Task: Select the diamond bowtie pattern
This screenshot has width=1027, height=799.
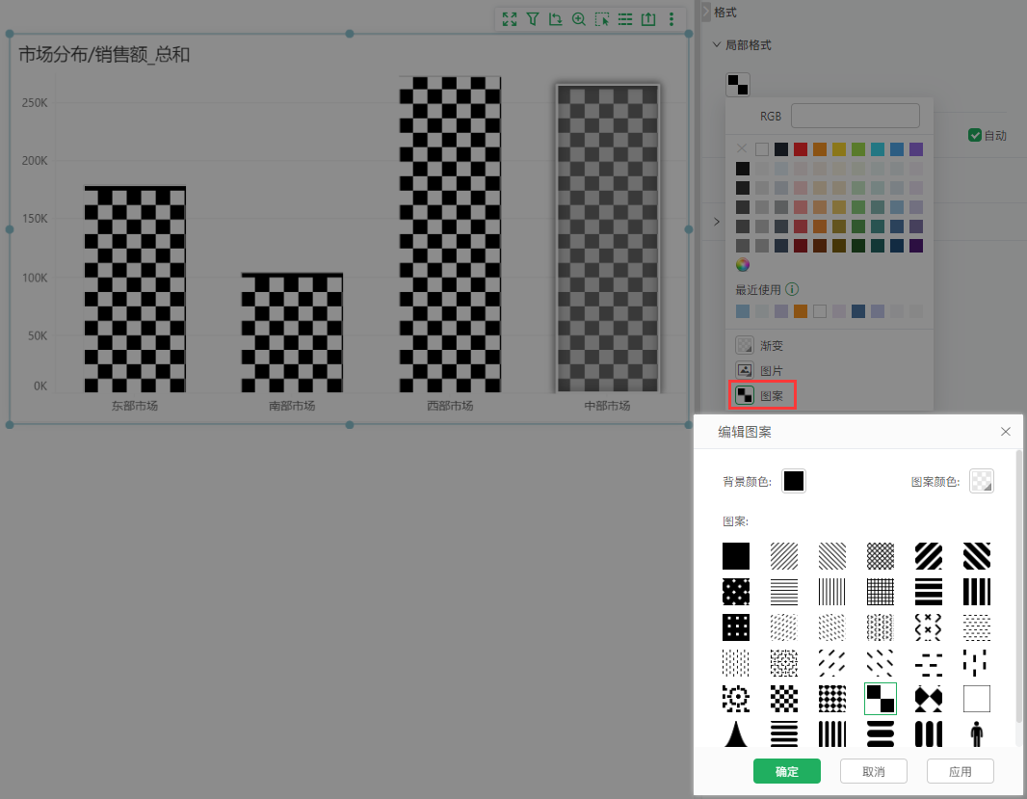Action: [929, 699]
